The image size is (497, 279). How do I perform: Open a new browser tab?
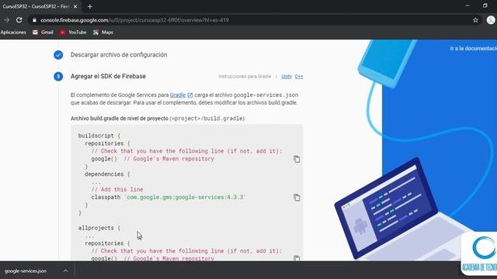tap(90, 6)
